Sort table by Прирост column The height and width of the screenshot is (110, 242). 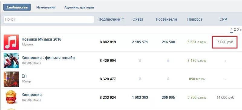click(195, 19)
